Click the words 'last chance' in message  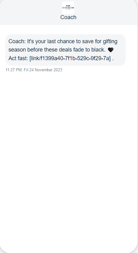tap(61, 41)
